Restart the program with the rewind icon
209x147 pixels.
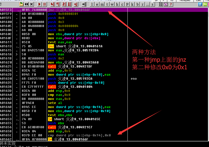tap(27, 4)
